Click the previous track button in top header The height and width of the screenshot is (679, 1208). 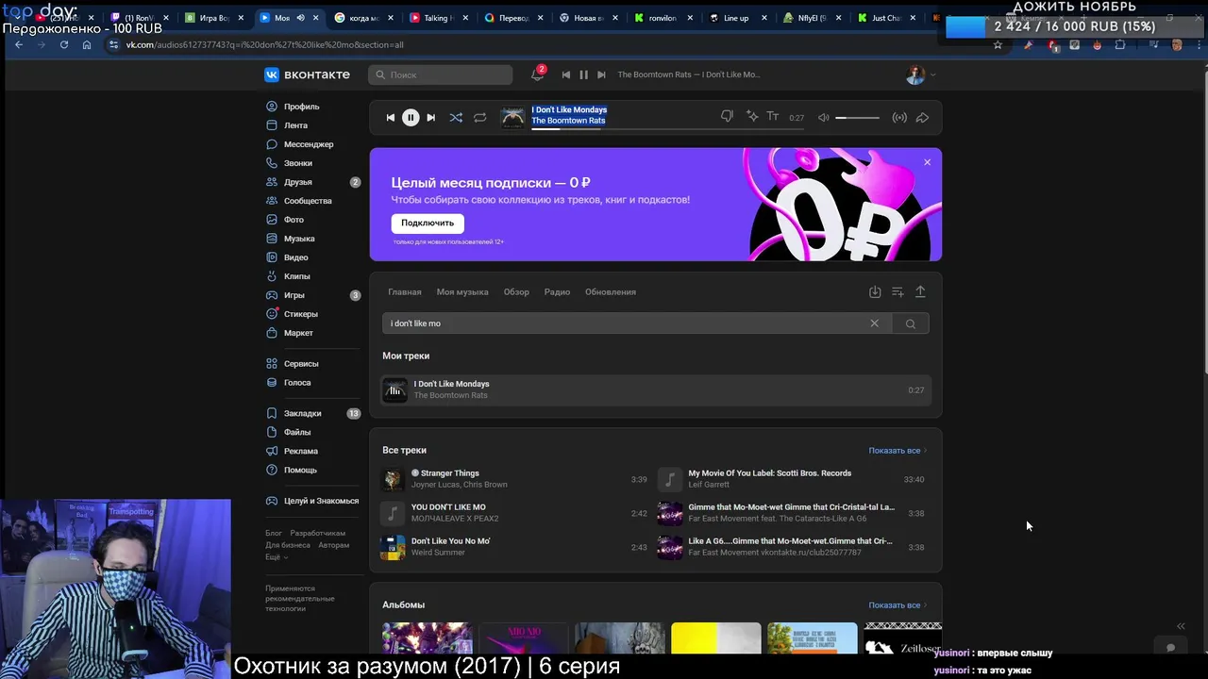point(565,75)
